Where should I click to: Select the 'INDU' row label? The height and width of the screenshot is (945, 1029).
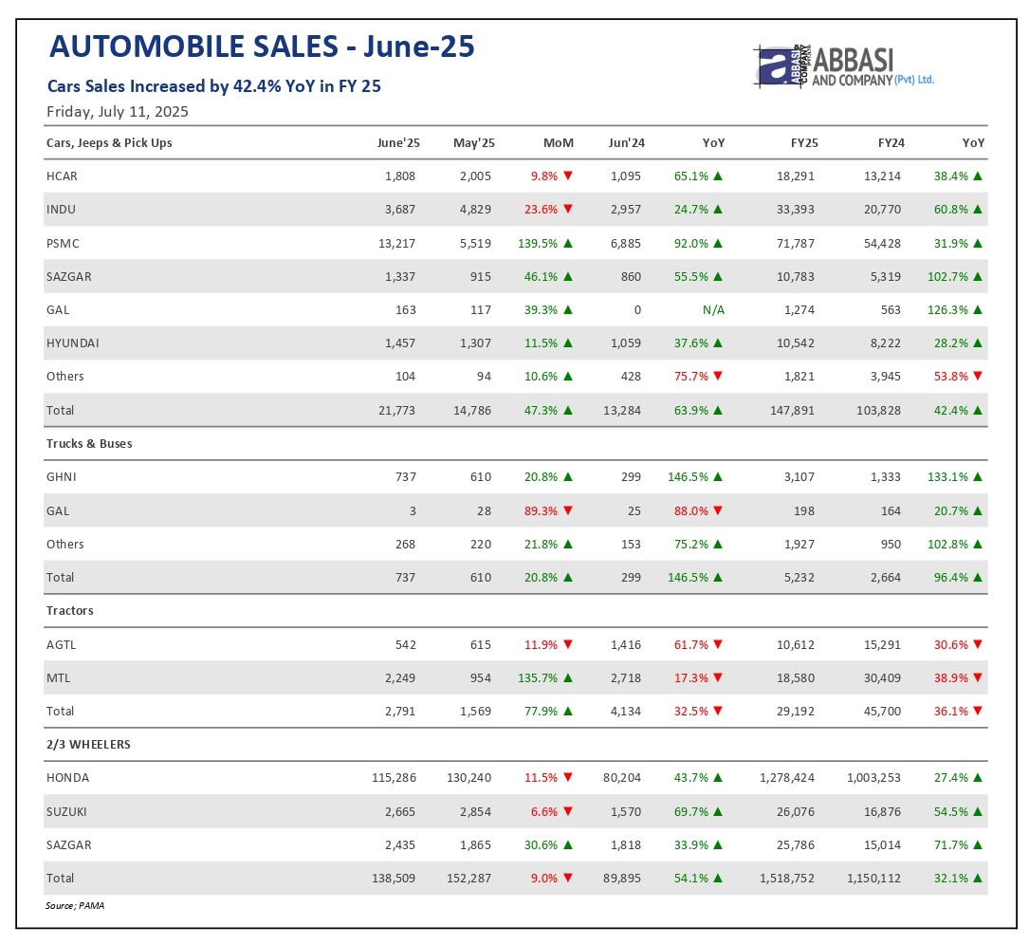click(x=61, y=210)
